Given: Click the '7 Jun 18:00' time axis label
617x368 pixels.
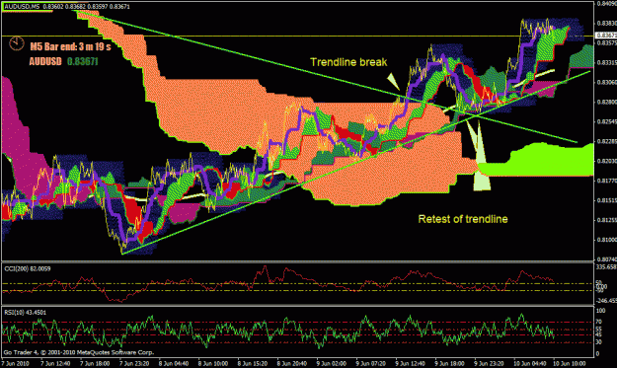Looking at the screenshot, I should tap(95, 364).
